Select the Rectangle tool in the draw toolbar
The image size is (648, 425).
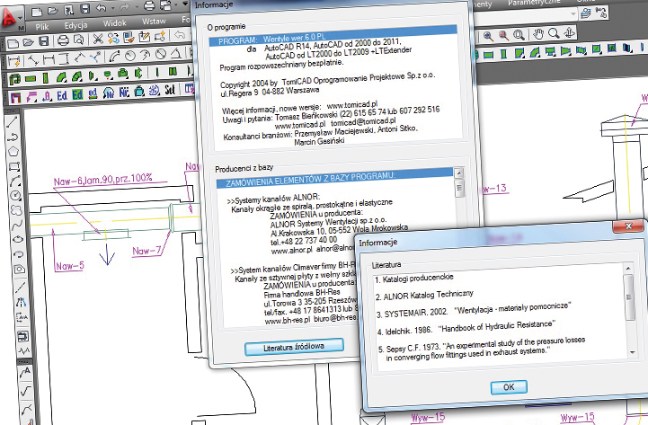tap(14, 166)
